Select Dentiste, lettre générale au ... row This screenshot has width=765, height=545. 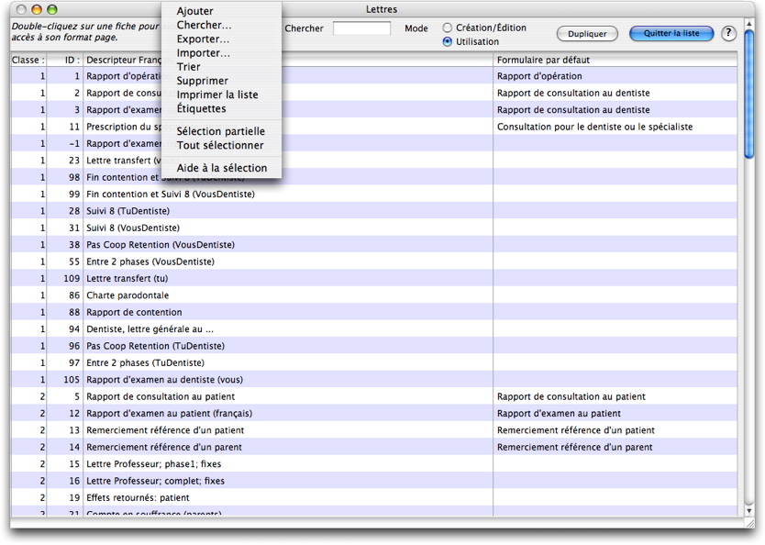point(373,328)
